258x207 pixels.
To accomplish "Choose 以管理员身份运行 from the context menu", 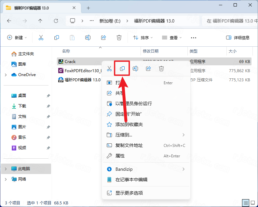I will [x=146, y=104].
